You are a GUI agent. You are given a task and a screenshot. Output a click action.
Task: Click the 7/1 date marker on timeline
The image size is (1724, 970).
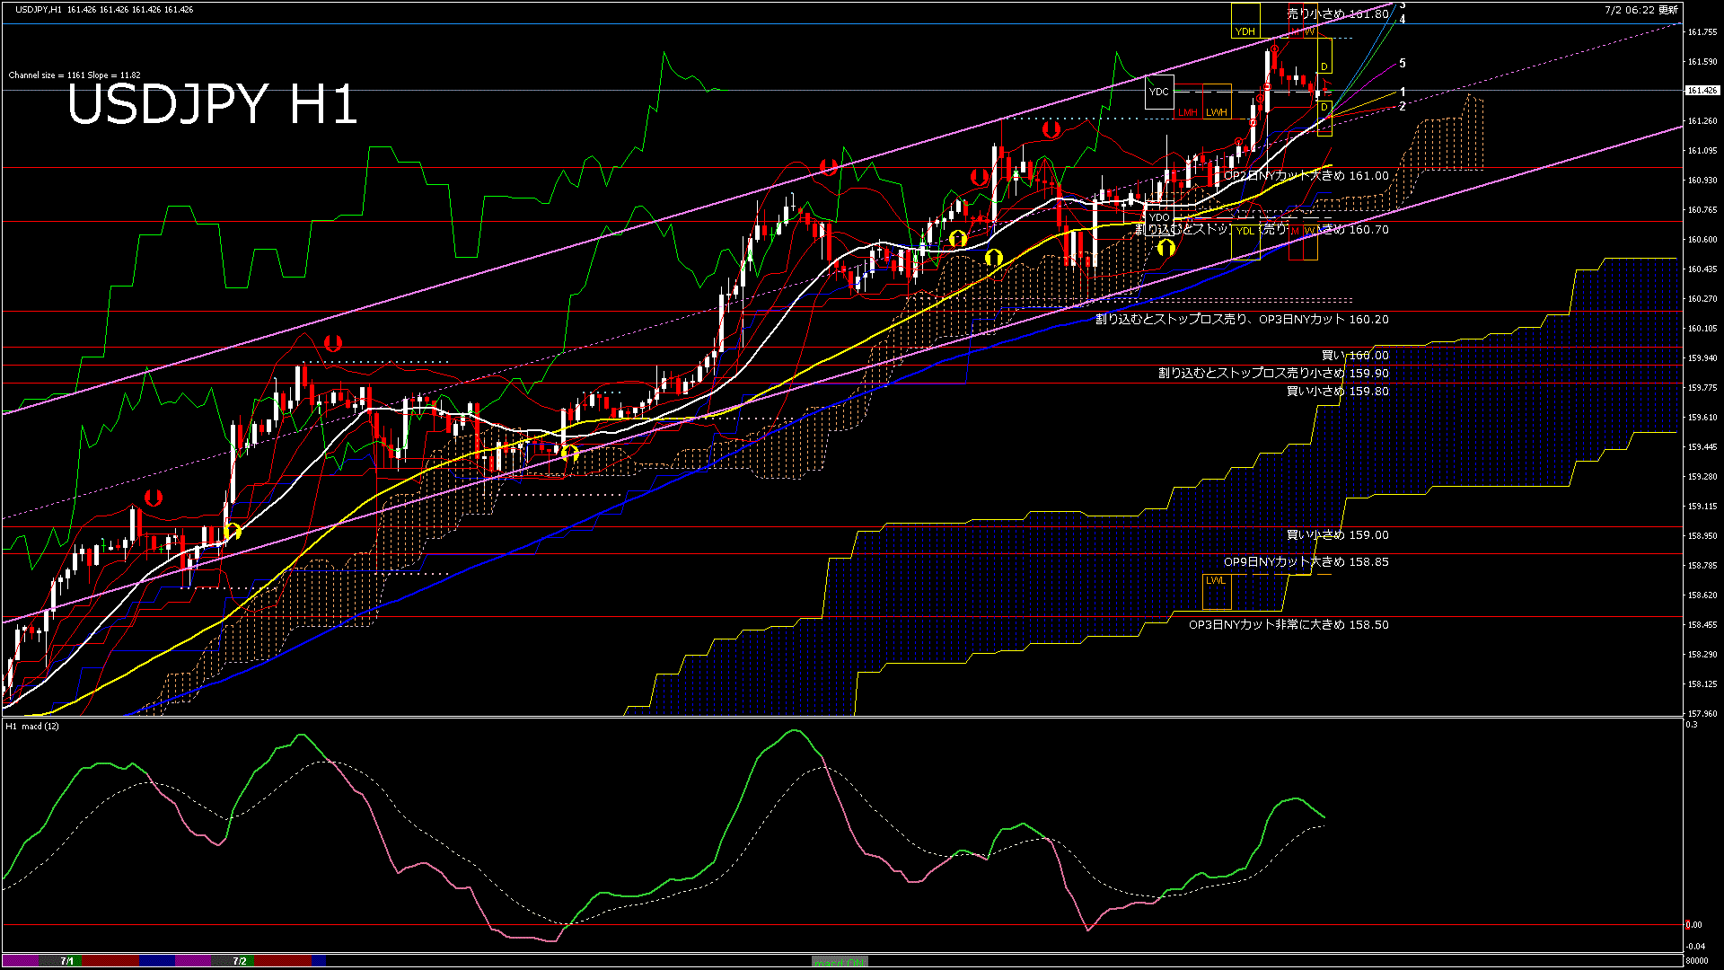click(x=67, y=961)
